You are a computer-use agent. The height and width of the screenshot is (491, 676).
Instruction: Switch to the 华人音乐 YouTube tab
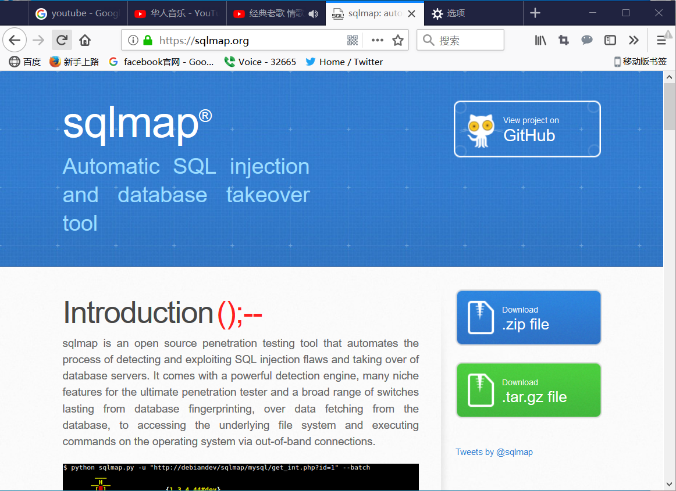(177, 14)
